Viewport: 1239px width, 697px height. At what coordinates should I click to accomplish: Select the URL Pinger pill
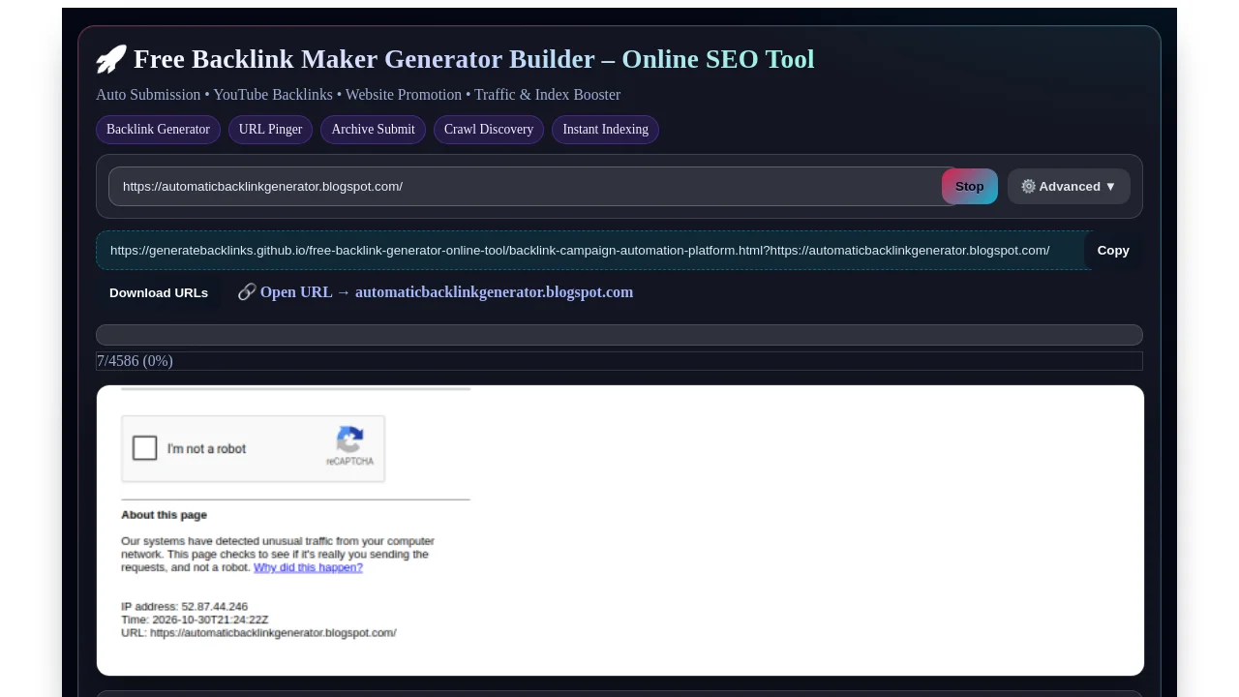(270, 130)
